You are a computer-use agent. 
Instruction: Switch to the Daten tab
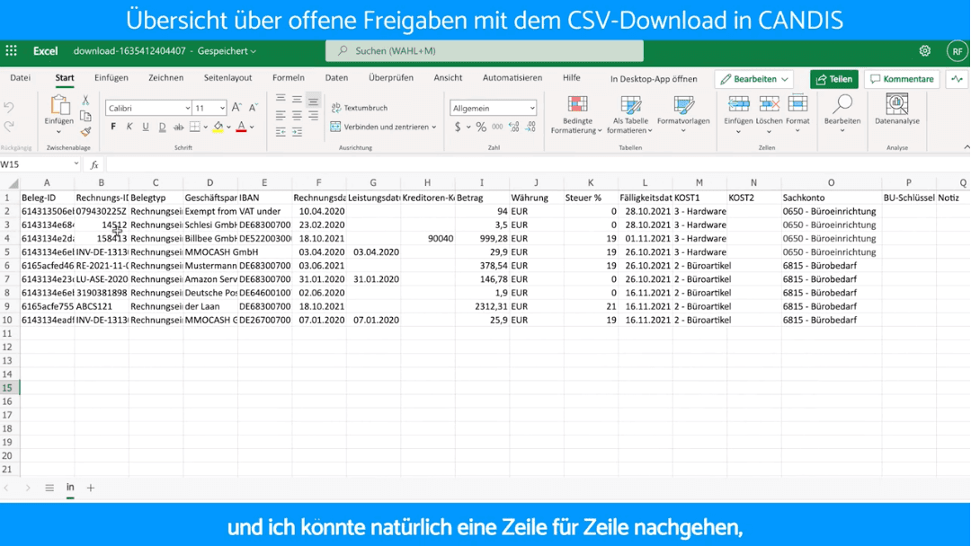point(336,78)
